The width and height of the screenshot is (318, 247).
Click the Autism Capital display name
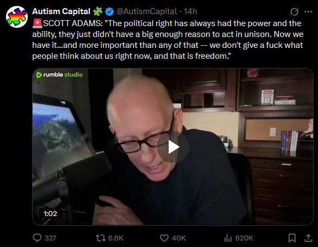coord(61,11)
